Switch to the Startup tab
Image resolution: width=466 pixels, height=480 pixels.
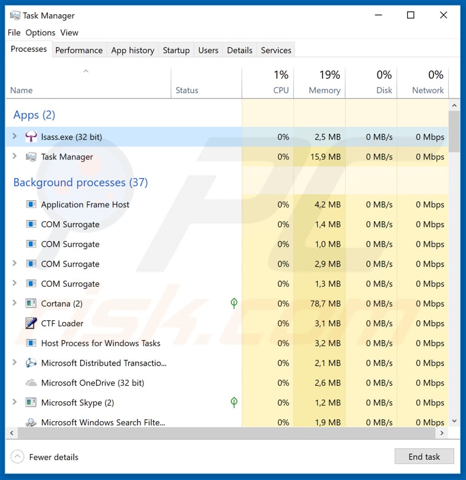coord(176,50)
